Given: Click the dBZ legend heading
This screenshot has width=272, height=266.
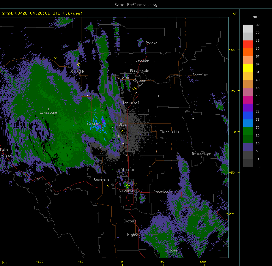Looking at the screenshot, I should pos(256,17).
